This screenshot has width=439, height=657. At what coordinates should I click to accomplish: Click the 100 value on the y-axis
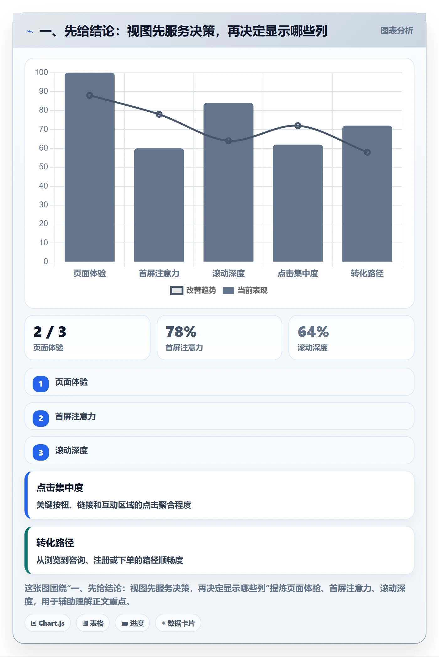41,72
